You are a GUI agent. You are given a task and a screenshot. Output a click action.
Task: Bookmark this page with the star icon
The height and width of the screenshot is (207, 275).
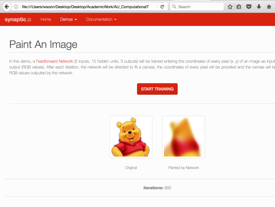230,7
